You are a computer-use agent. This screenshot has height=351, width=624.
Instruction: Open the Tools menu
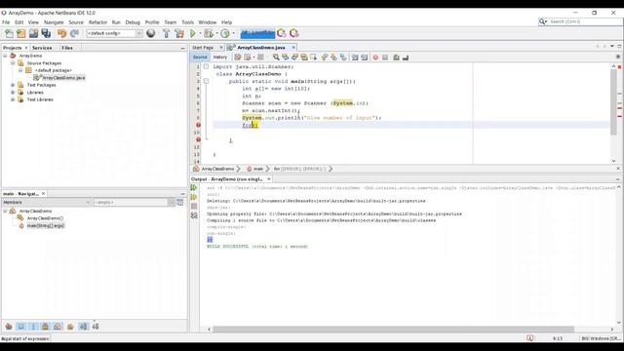click(187, 22)
